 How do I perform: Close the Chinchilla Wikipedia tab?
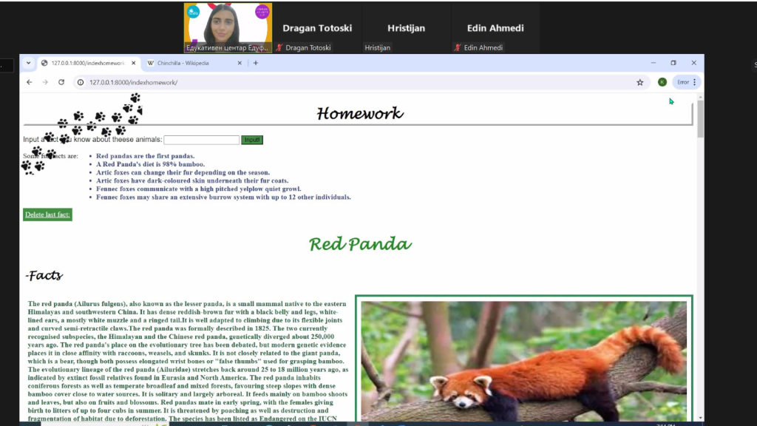coord(240,63)
